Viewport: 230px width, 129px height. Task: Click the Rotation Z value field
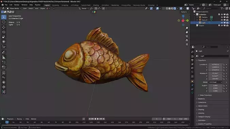click(x=215, y=79)
